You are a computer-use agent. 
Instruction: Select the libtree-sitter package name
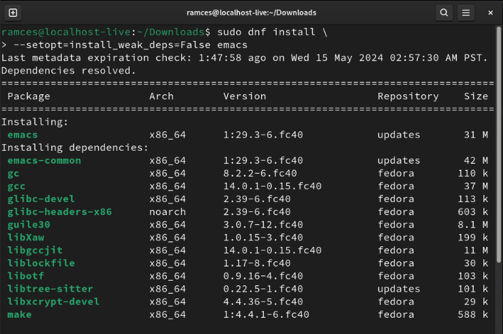pyautogui.click(x=50, y=289)
